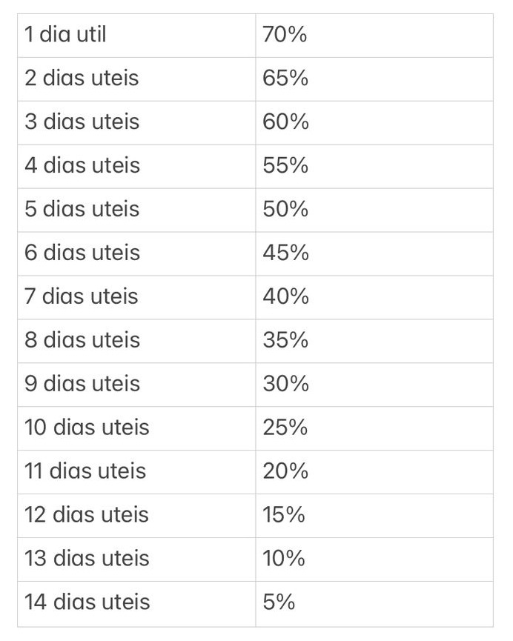This screenshot has height=641, width=513.
Task: Click the '4 dias uteis' cell
Action: pos(82,166)
